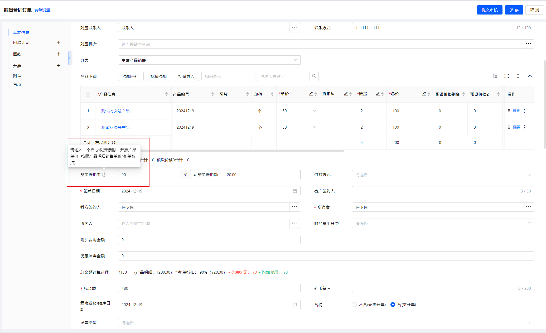The width and height of the screenshot is (546, 333).
Task: Click the 整单折扣率 input field
Action: [x=149, y=175]
